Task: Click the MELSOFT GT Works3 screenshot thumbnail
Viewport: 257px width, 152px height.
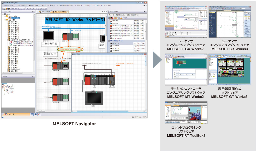Action: coord(230,70)
